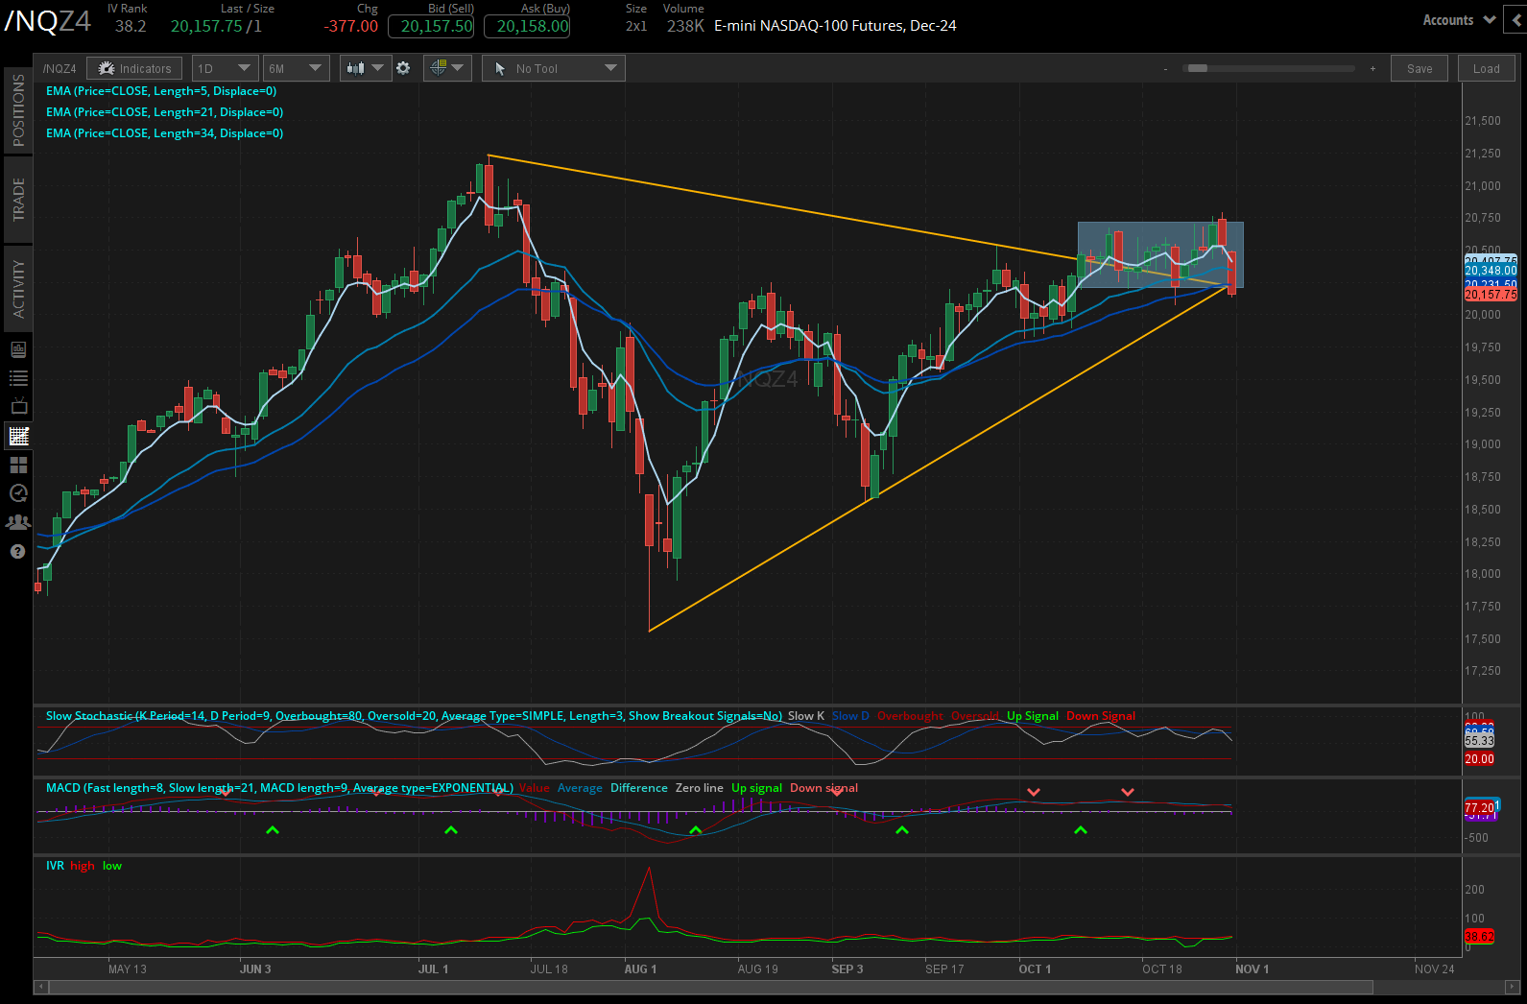The height and width of the screenshot is (1004, 1527).
Task: Click the AUG 1 date axis label
Action: click(x=640, y=969)
